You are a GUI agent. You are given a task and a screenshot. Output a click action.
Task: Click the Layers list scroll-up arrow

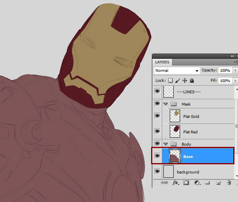tap(236, 89)
